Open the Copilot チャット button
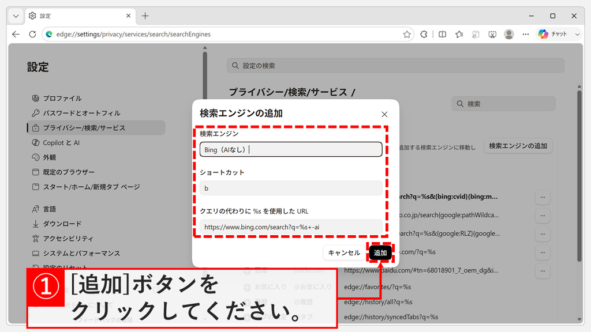 553,34
